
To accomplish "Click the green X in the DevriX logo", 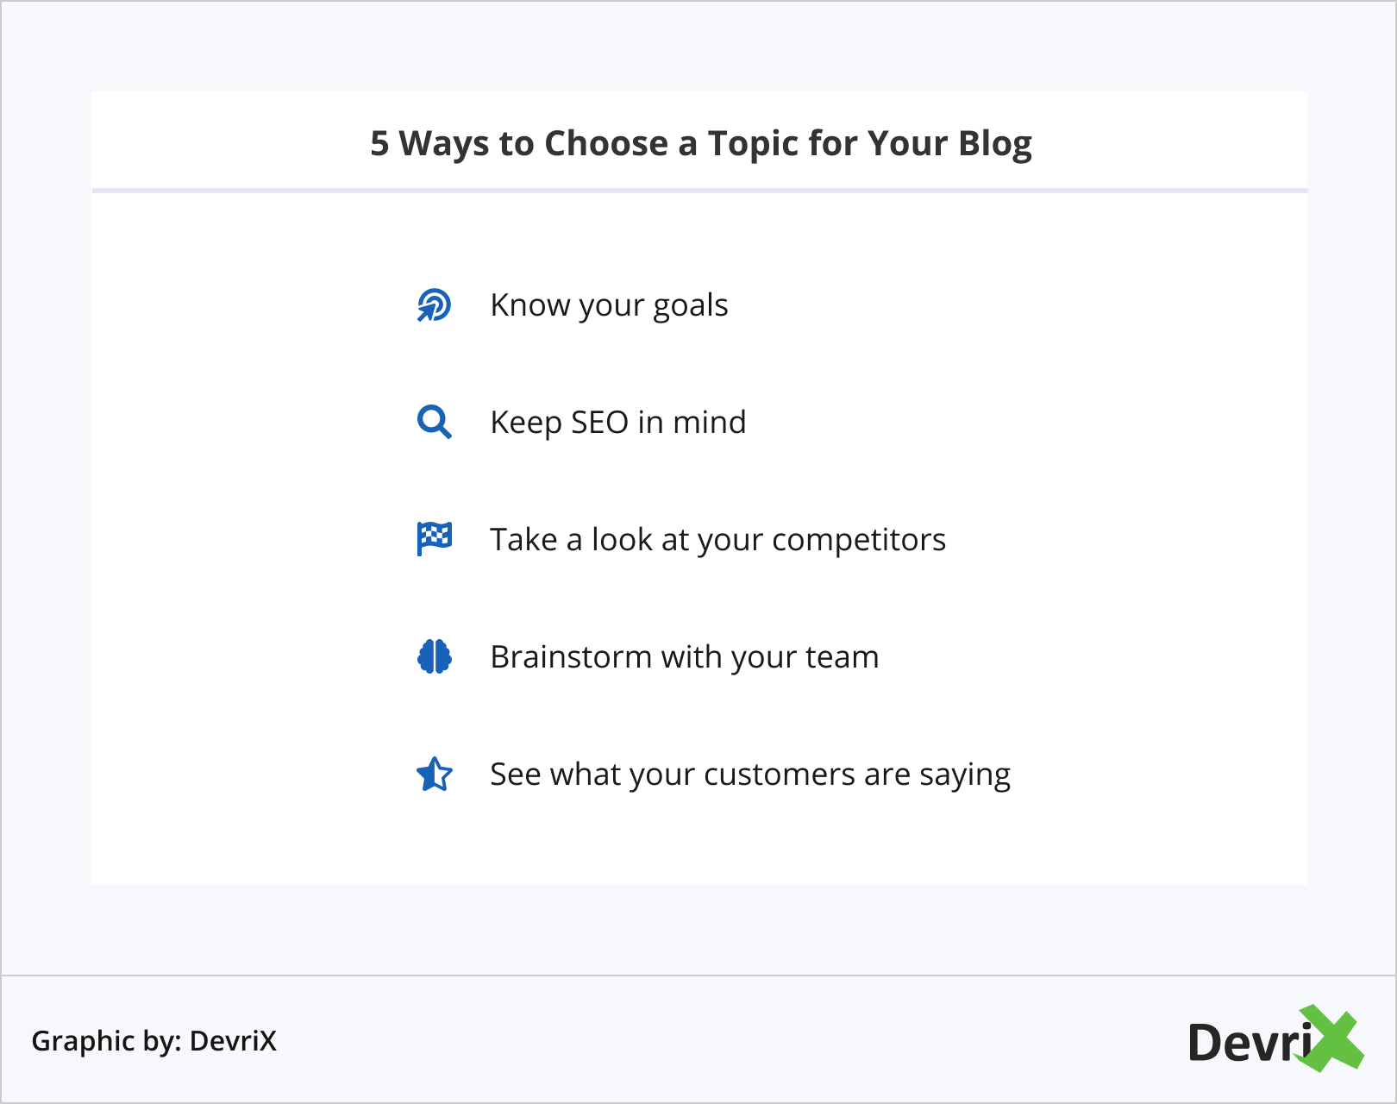I will pyautogui.click(x=1331, y=1038).
